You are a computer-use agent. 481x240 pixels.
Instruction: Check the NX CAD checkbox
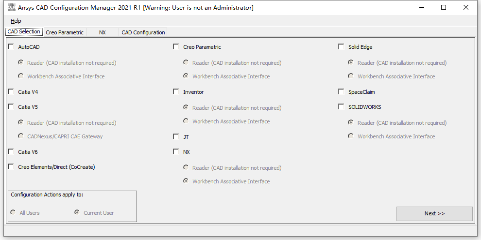click(176, 152)
